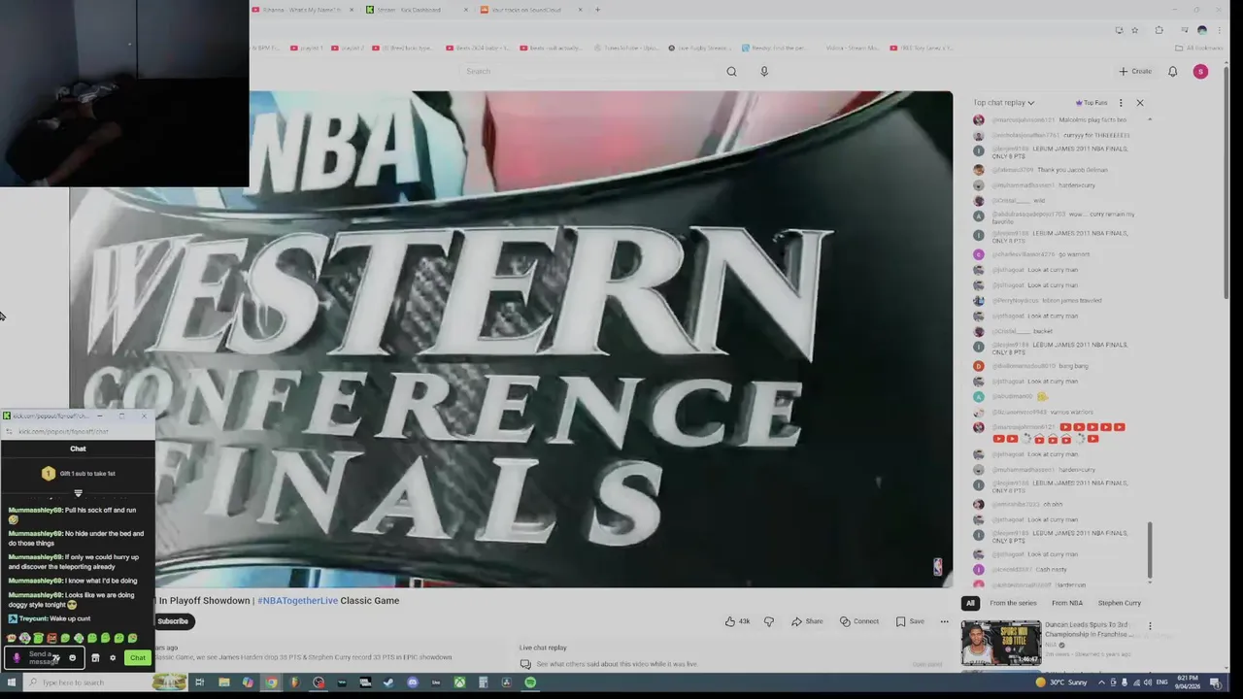The image size is (1243, 699).
Task: Click the Treycunt username in Kick chat
Action: point(33,618)
